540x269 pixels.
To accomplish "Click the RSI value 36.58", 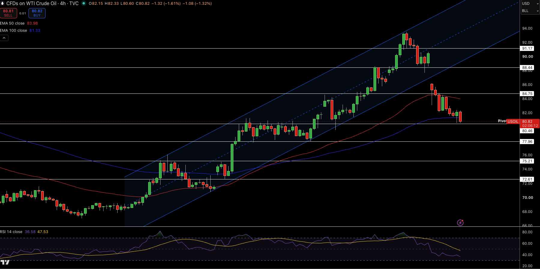I will click(x=30, y=232).
